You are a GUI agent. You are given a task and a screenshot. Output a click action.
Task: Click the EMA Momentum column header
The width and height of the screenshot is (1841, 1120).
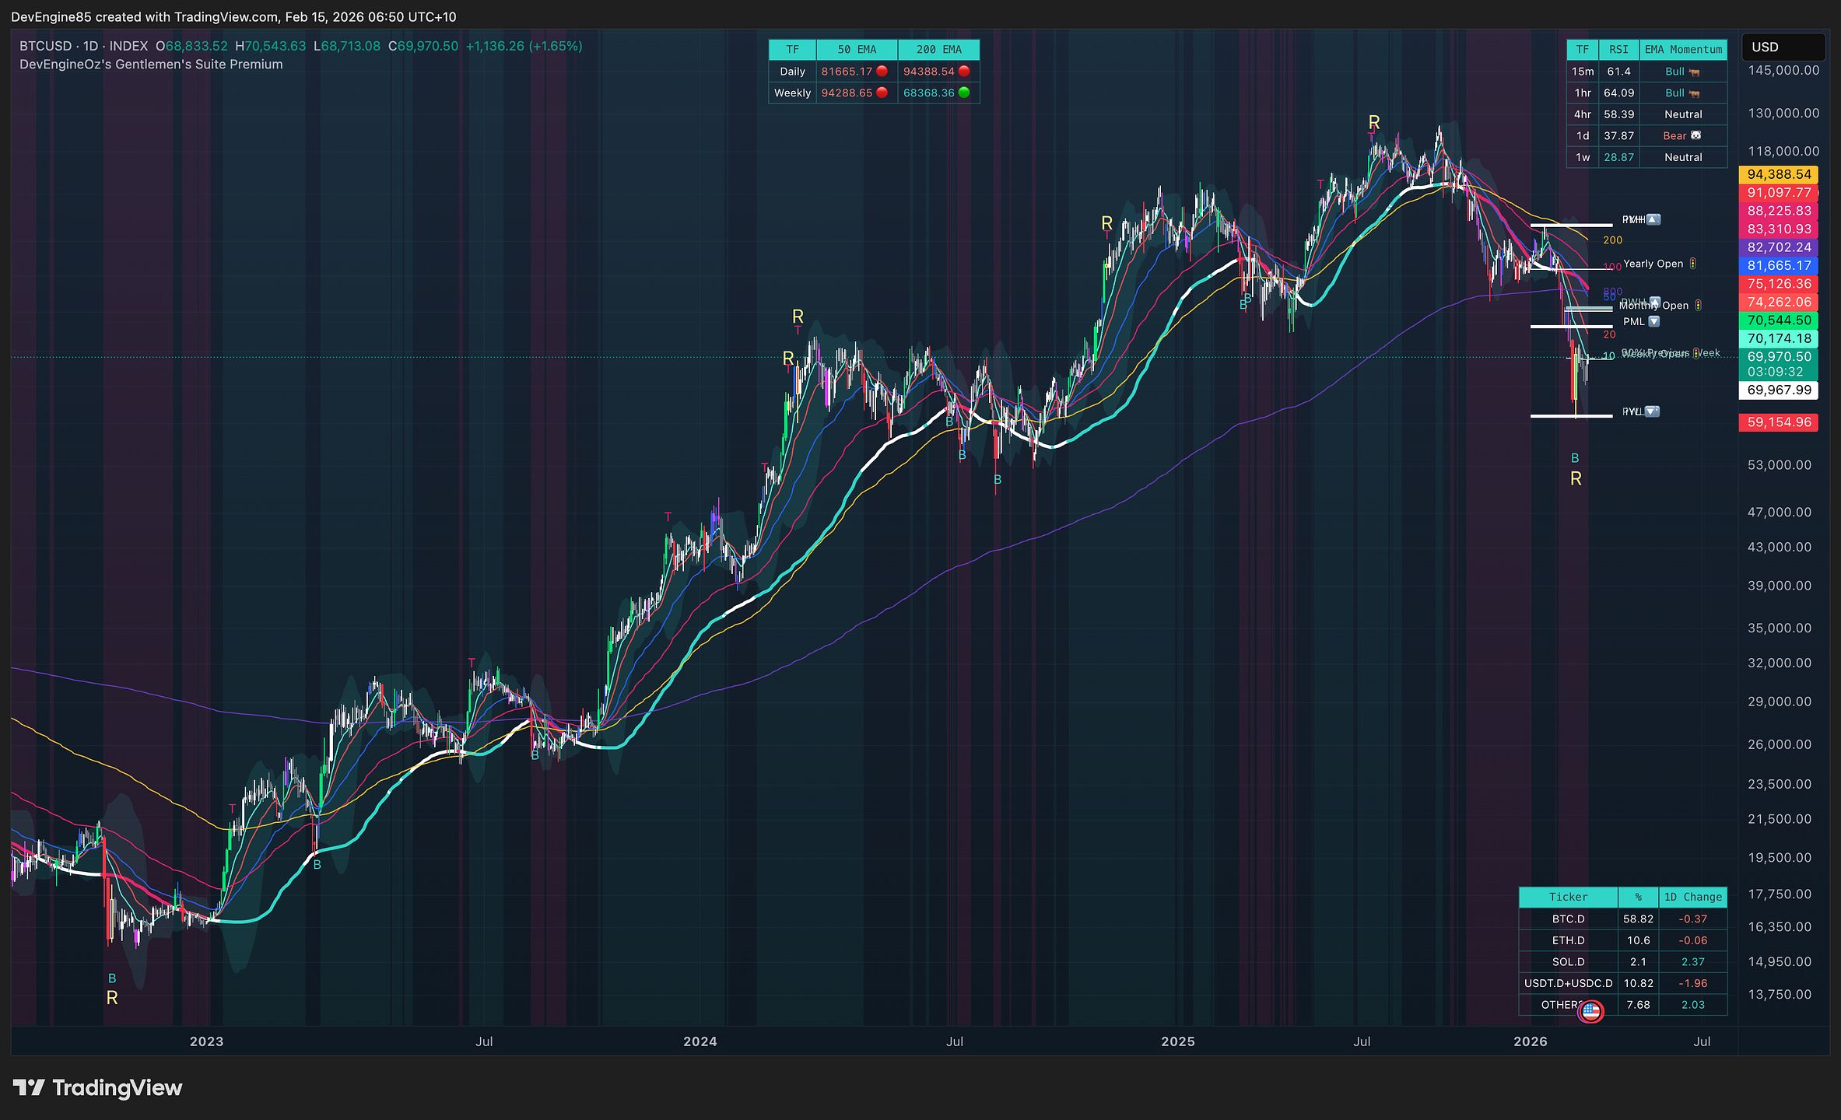tap(1683, 50)
